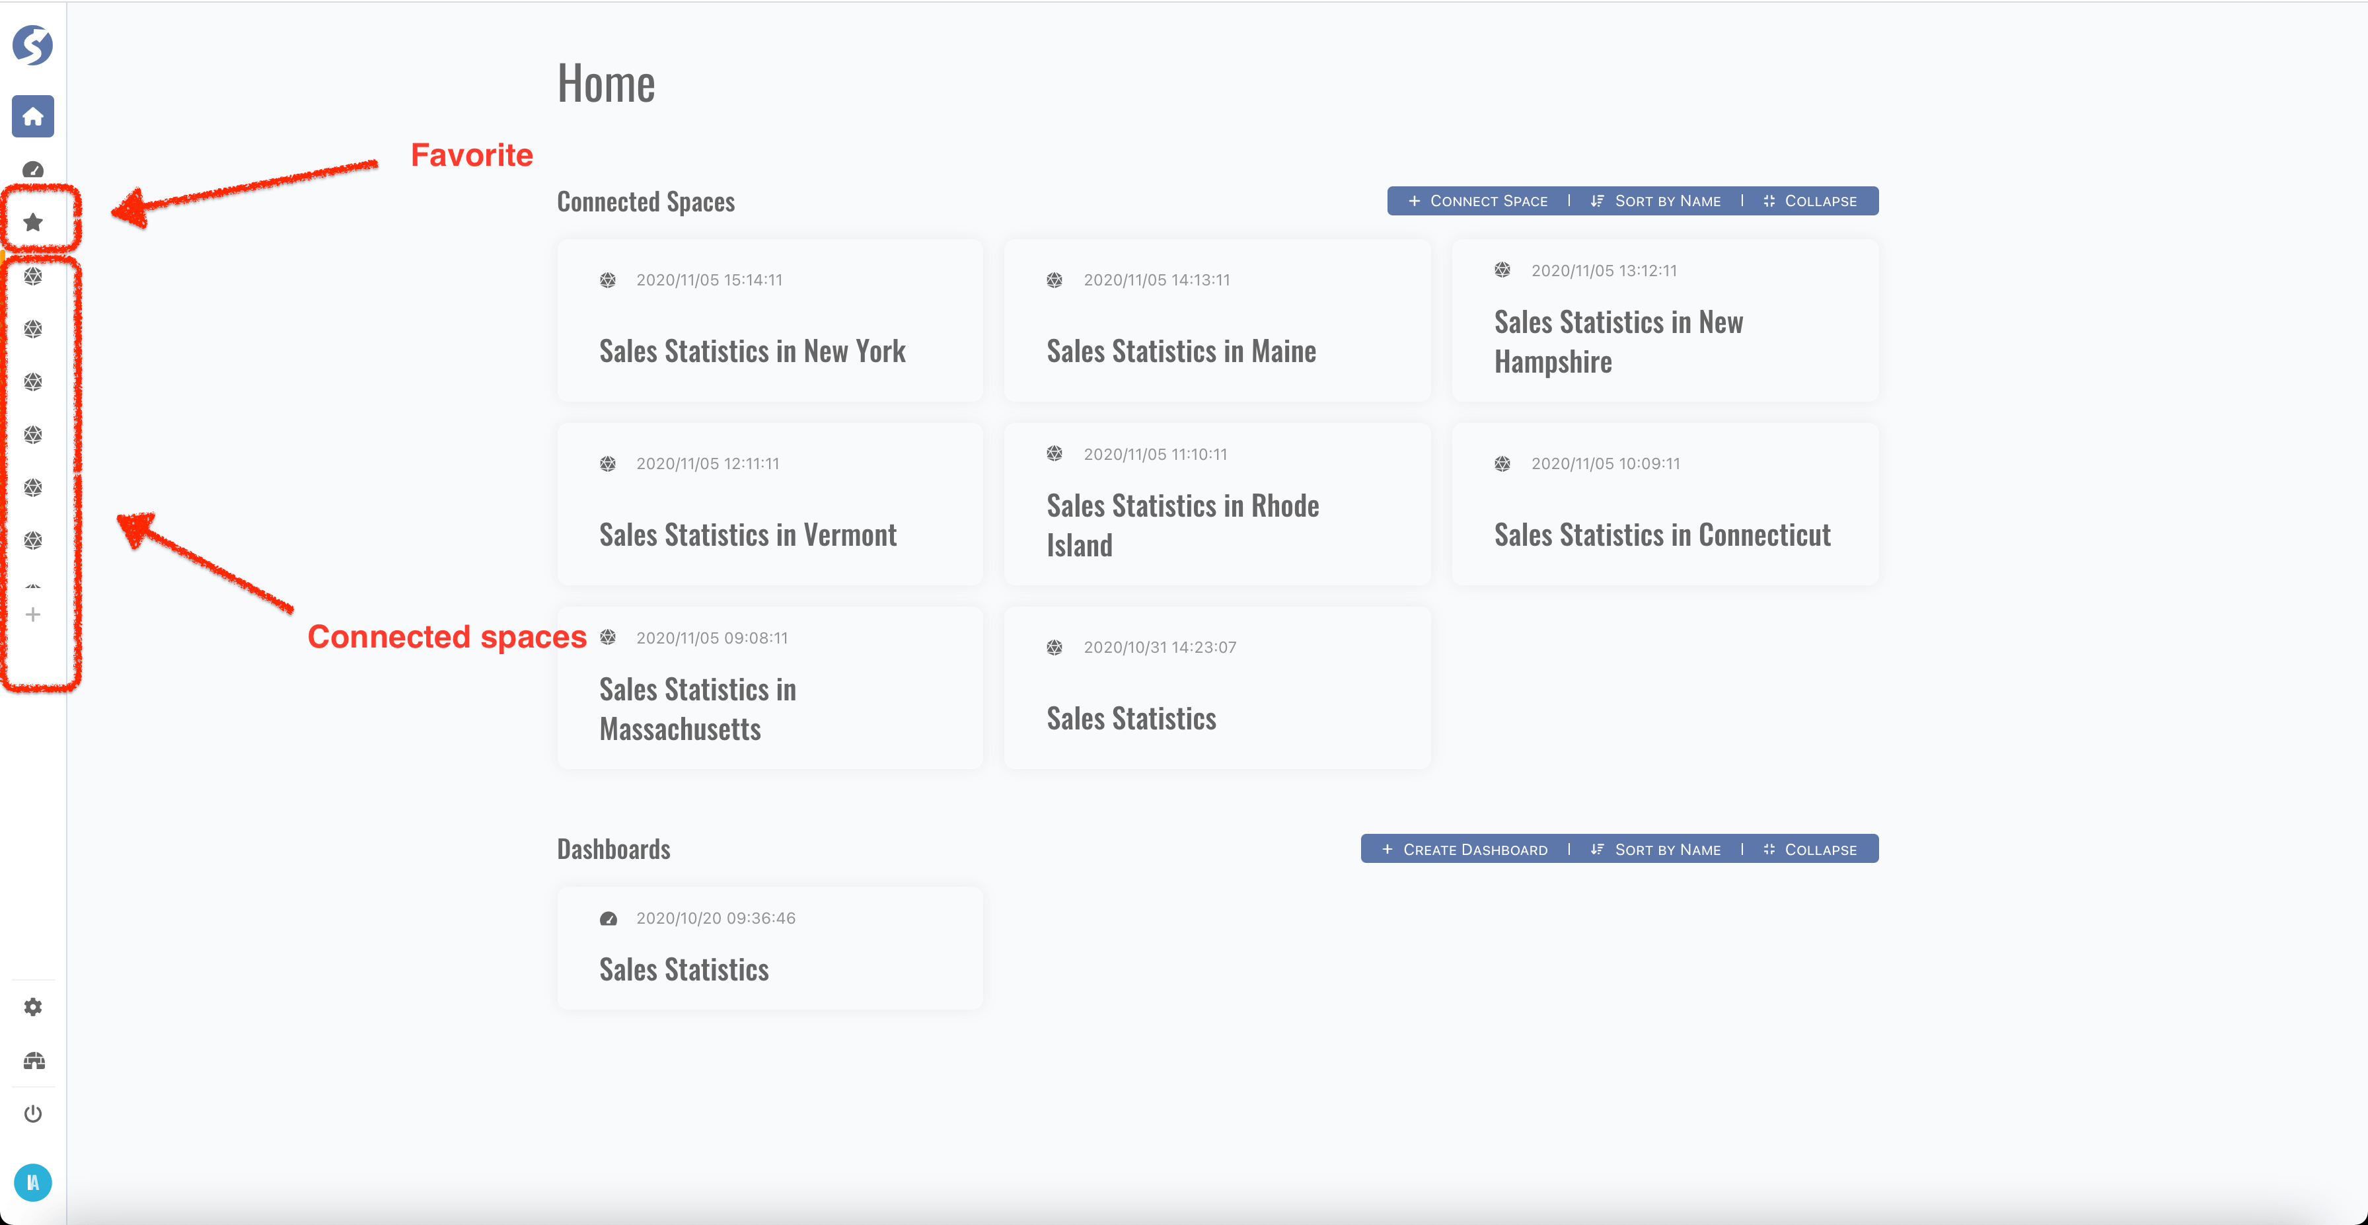This screenshot has width=2368, height=1225.
Task: Collapse the Dashboards section
Action: coord(1810,850)
